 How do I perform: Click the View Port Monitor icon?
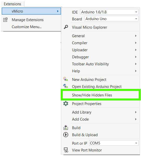[66, 150]
